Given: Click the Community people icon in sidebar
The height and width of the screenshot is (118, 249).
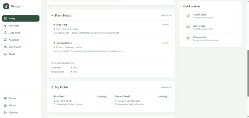Looking at the screenshot, I should 5,47.
